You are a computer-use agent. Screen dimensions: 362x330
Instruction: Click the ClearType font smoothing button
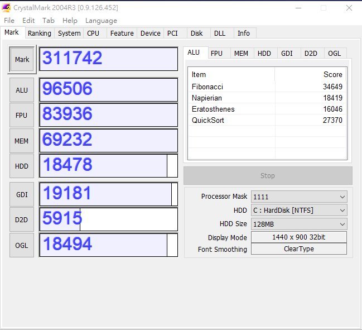(x=298, y=249)
